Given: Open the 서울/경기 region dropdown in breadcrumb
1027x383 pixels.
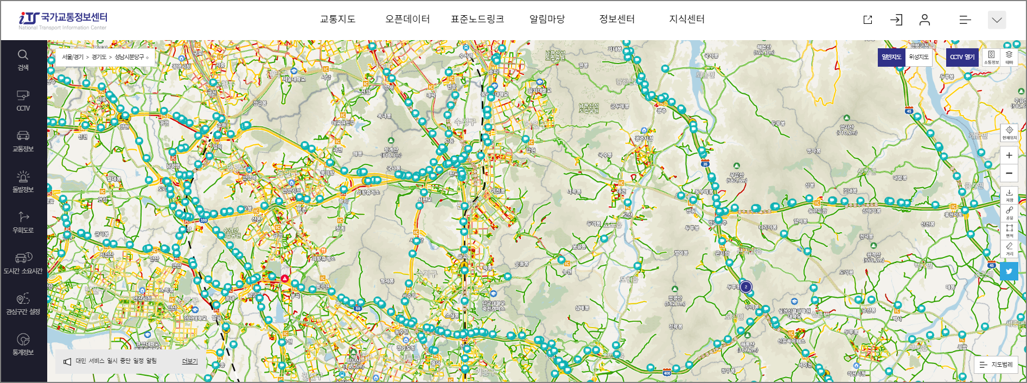Looking at the screenshot, I should pyautogui.click(x=72, y=57).
